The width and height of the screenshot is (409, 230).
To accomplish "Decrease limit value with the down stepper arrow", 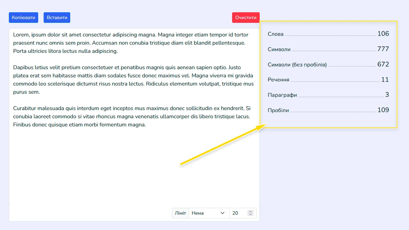I will tap(251, 215).
